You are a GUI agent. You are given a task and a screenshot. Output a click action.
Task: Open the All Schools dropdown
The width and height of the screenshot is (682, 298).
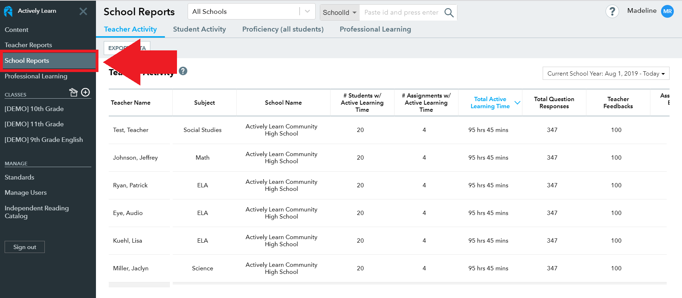[x=252, y=11]
